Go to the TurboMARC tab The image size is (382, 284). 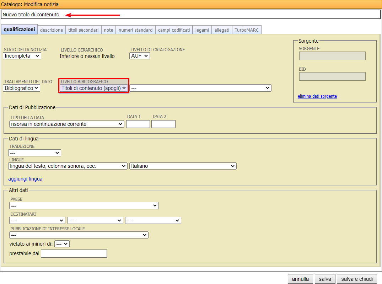click(247, 30)
